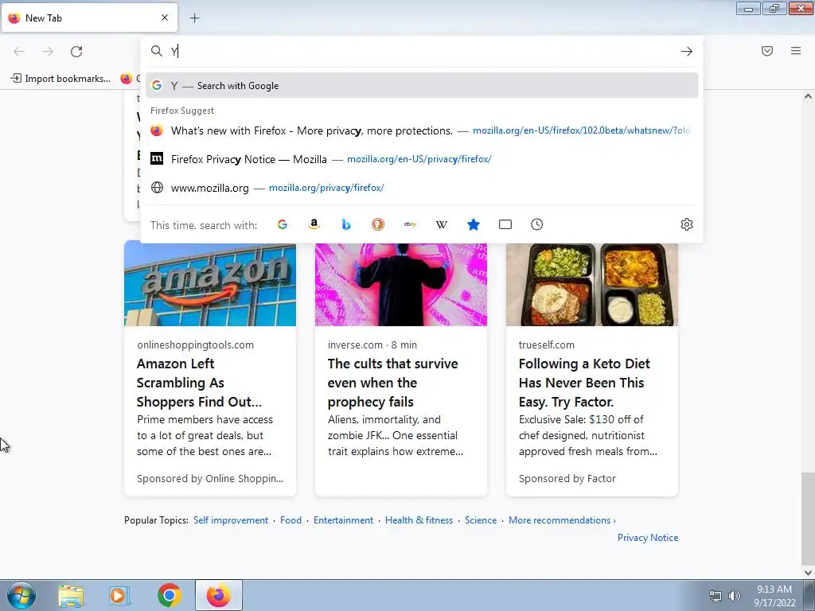Open the Windows Start menu
Image resolution: width=815 pixels, height=611 pixels.
[21, 595]
